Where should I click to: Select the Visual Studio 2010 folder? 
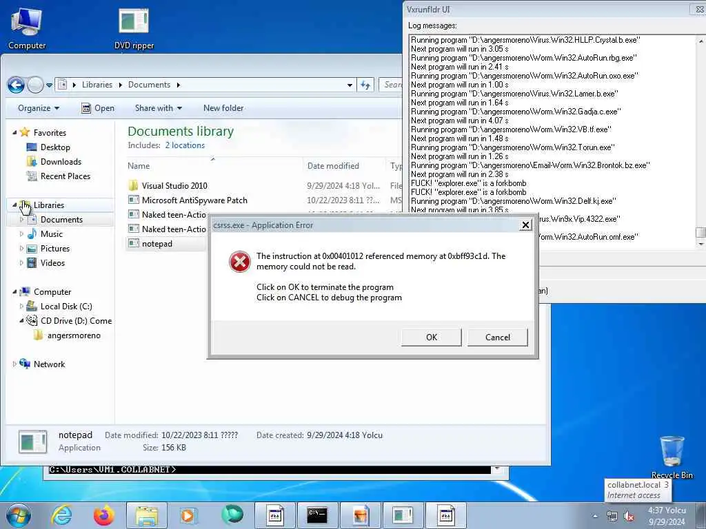(x=174, y=186)
